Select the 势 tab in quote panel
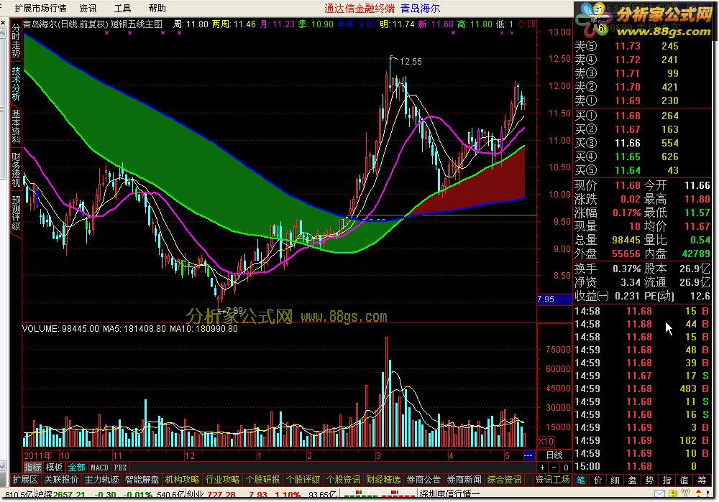The width and height of the screenshot is (719, 502). (649, 480)
